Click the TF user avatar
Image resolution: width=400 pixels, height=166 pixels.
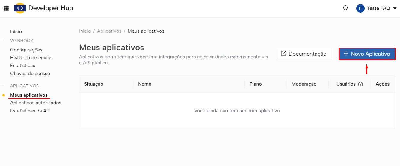point(360,8)
